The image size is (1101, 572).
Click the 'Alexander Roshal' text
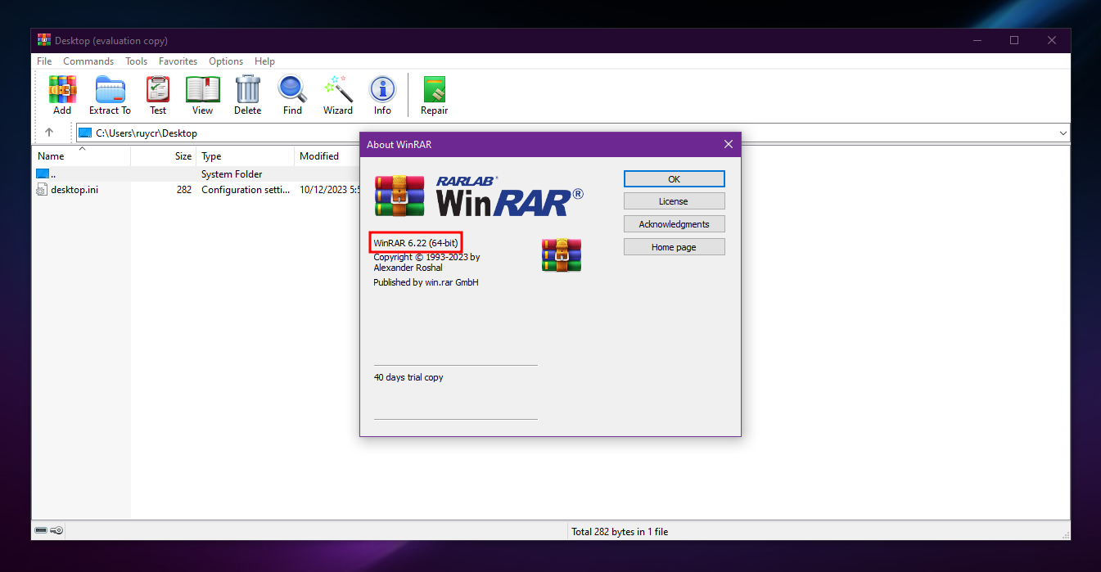click(408, 268)
